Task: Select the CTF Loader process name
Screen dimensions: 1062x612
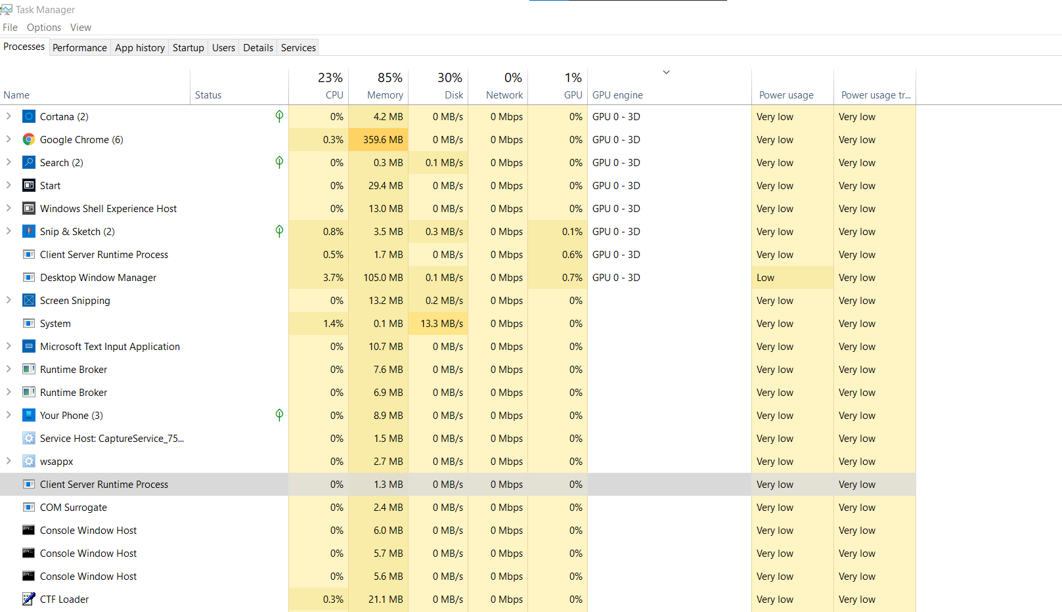Action: pyautogui.click(x=64, y=600)
